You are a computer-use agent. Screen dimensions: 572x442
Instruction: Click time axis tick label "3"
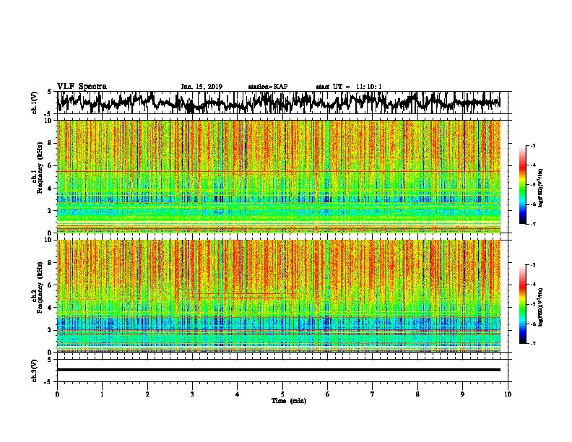tap(192, 394)
